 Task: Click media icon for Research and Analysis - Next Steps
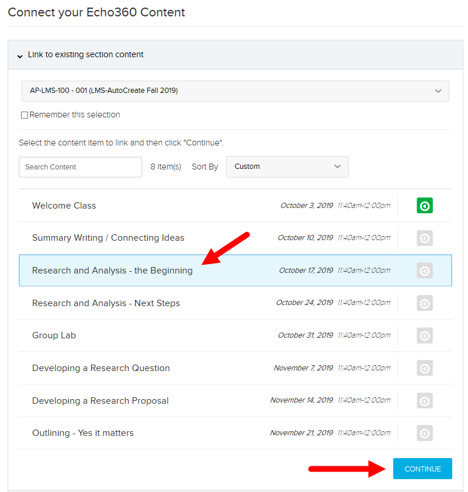pyautogui.click(x=424, y=303)
